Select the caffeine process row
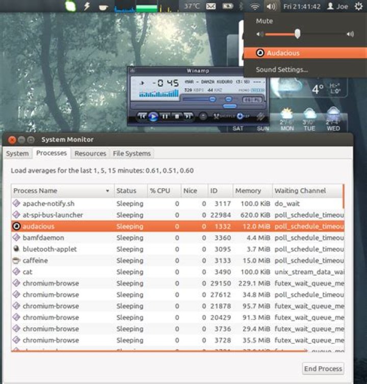 click(x=177, y=261)
